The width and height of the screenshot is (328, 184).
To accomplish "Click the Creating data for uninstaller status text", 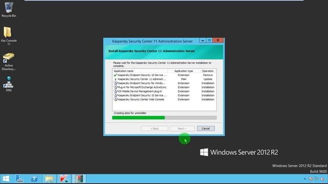I will 130,113.
